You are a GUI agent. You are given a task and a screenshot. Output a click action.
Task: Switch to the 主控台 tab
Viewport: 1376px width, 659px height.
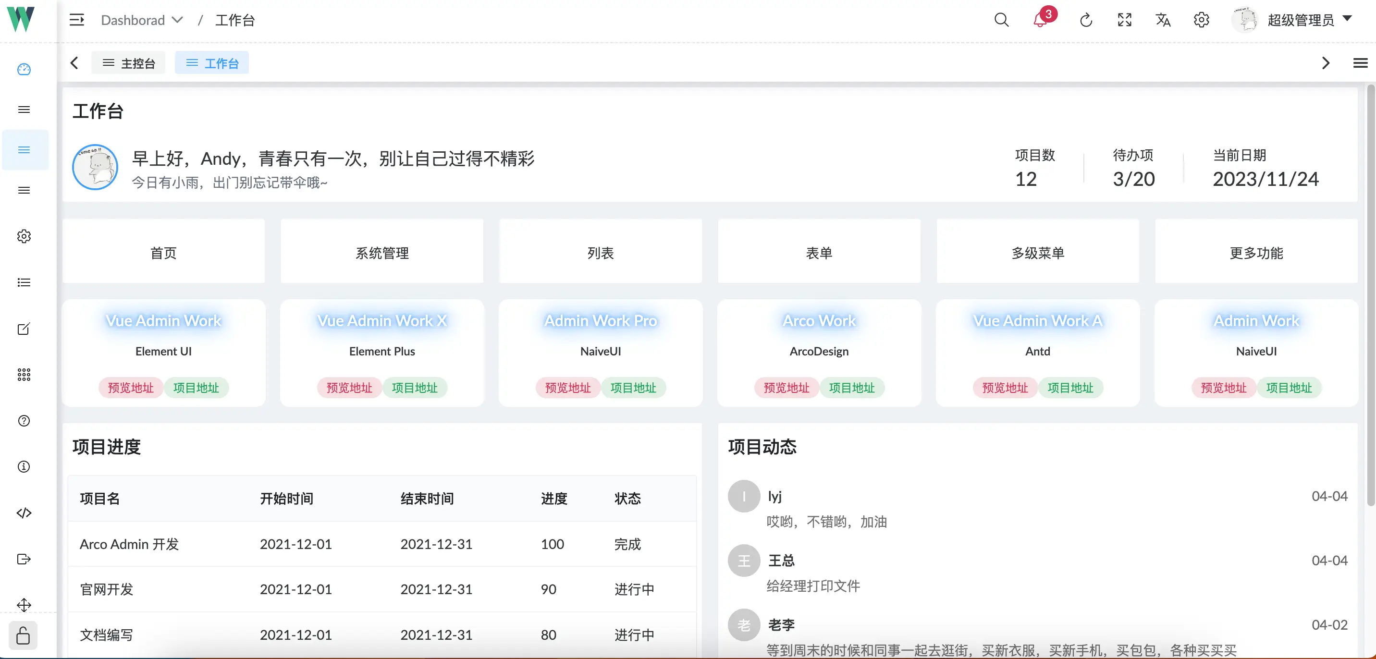pos(129,63)
